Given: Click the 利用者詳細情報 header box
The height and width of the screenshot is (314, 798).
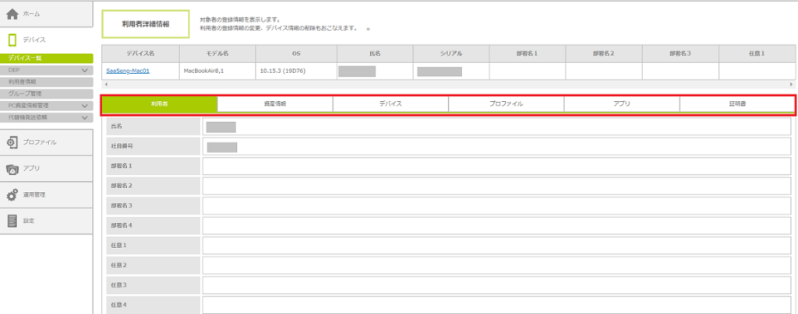Looking at the screenshot, I should pos(146,24).
